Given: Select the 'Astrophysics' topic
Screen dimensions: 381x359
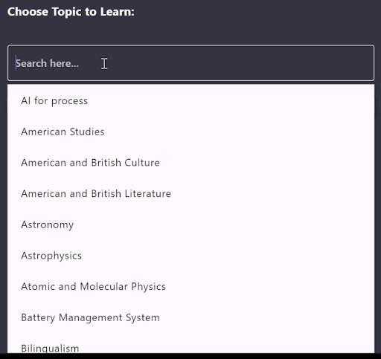Looking at the screenshot, I should (190, 256).
